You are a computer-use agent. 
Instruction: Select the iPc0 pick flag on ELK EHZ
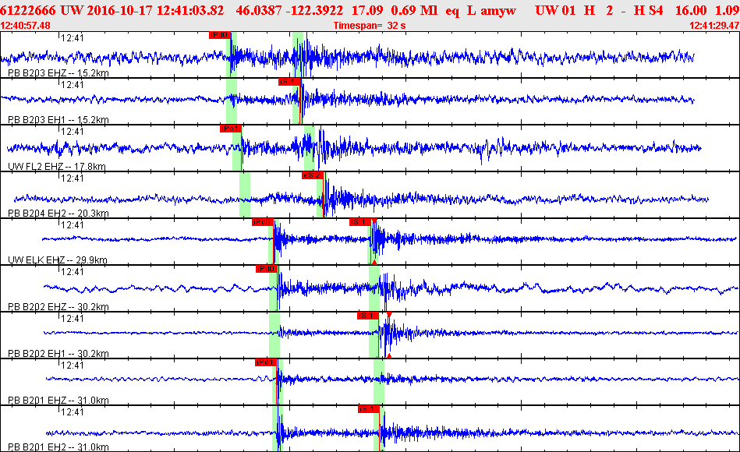click(263, 222)
